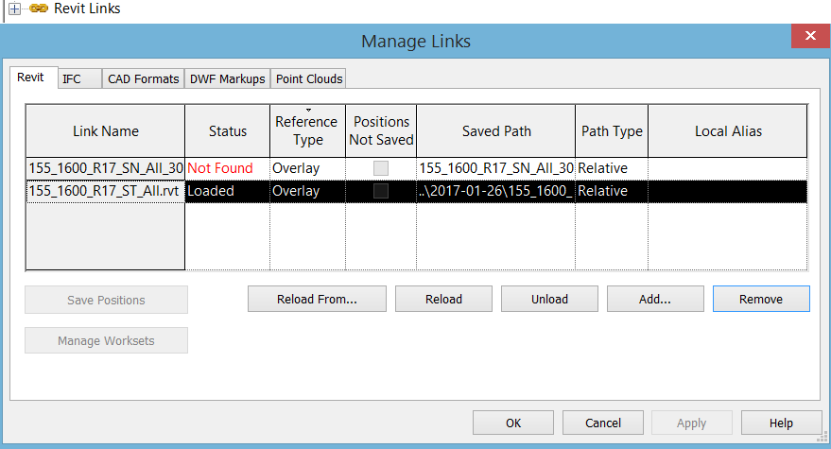Screen dimensions: 831x449
Task: Open the CAD Formats tab
Action: click(x=143, y=78)
